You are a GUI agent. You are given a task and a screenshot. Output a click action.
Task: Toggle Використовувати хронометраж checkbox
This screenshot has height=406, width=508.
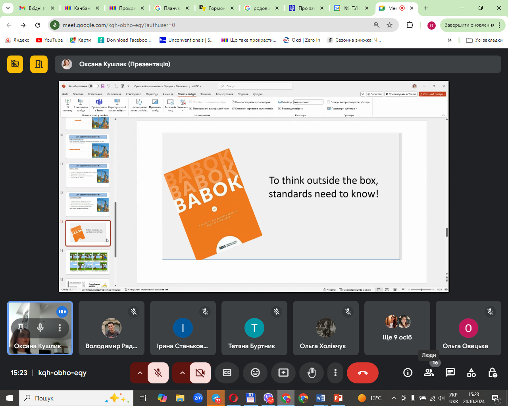pyautogui.click(x=251, y=102)
